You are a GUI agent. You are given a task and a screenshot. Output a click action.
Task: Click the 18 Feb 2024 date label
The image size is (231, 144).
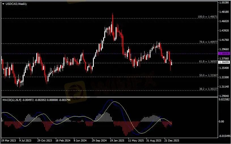point(63,141)
